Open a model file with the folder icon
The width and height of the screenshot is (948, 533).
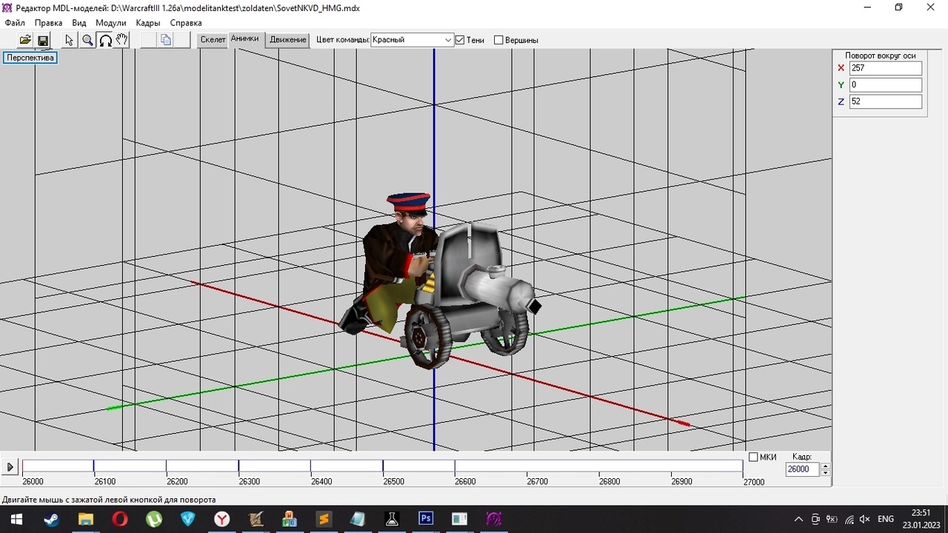click(25, 40)
